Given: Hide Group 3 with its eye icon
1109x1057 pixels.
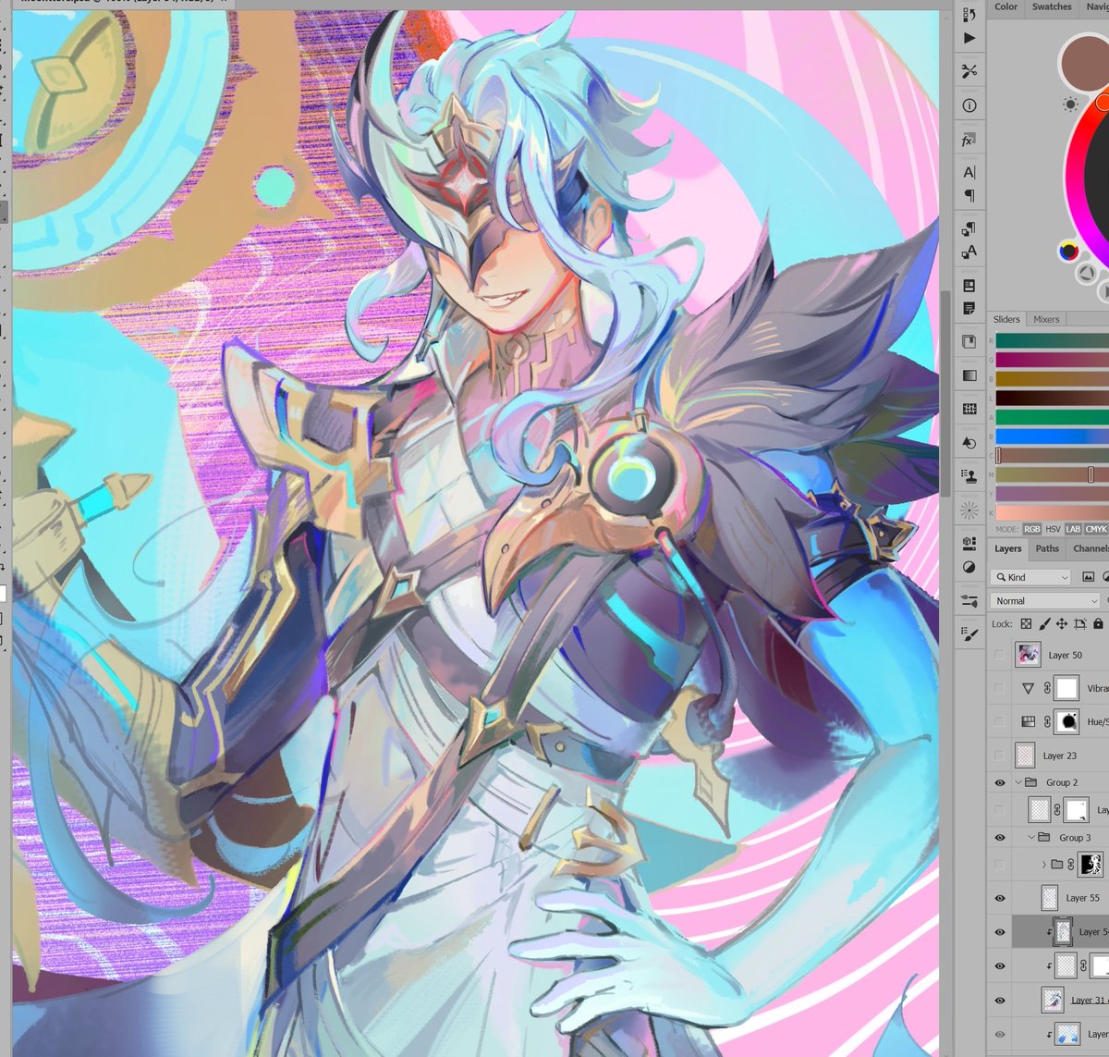Looking at the screenshot, I should tap(999, 838).
